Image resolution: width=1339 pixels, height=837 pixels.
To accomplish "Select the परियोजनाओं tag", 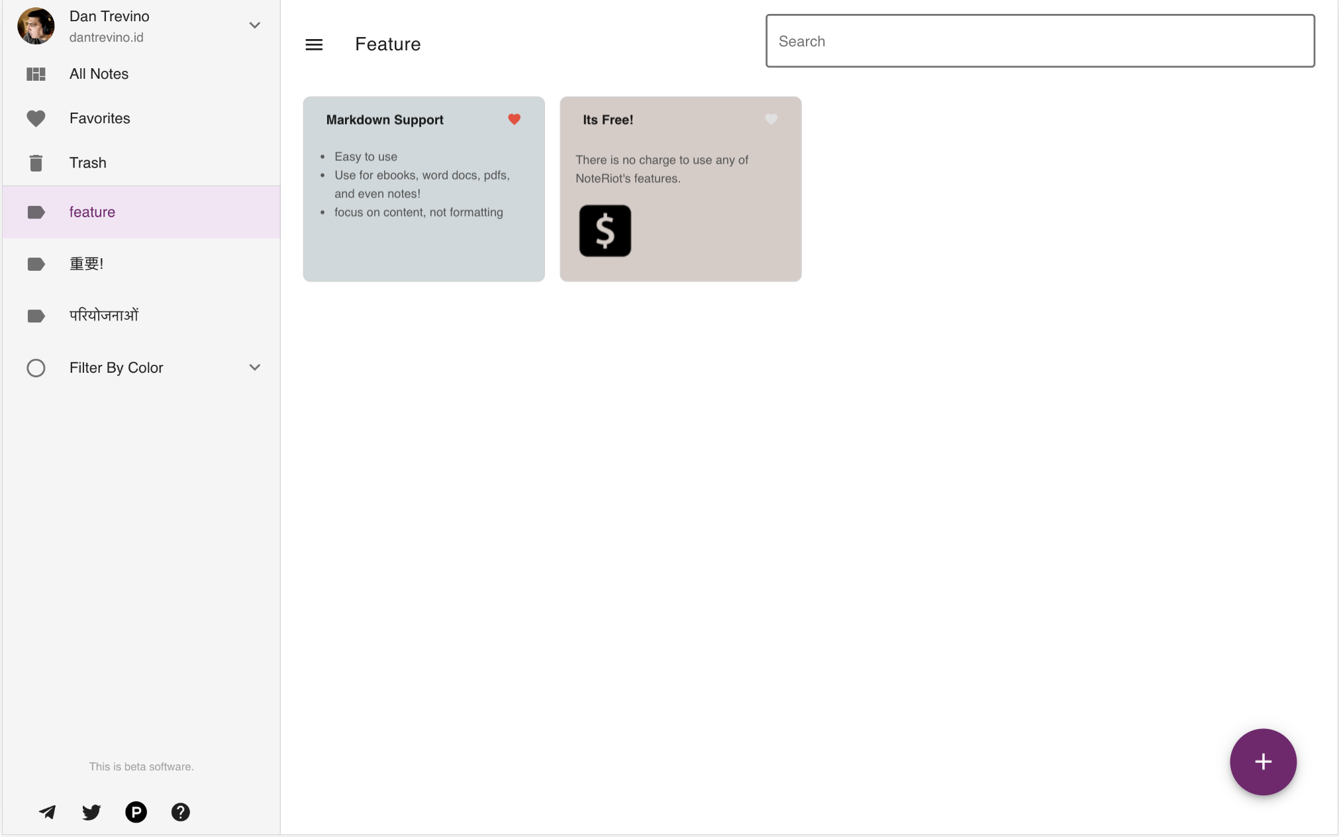I will (104, 316).
